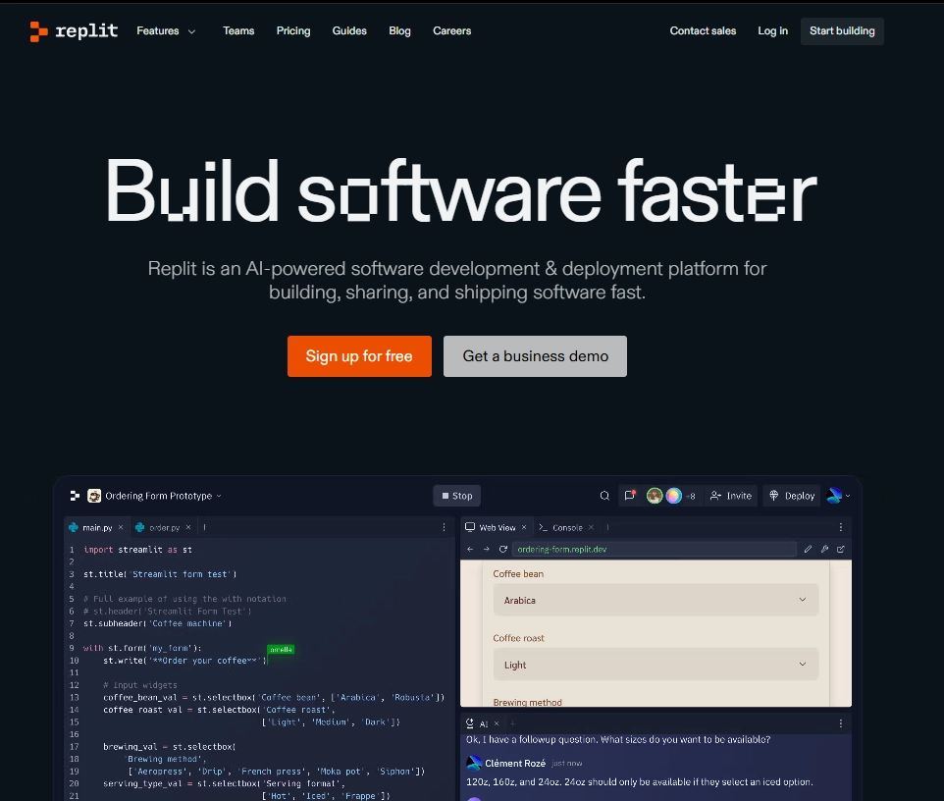The width and height of the screenshot is (944, 801).
Task: Open the Teams page
Action: tap(238, 30)
